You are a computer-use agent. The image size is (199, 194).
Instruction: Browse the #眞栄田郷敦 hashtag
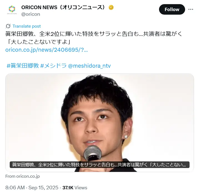pyautogui.click(x=23, y=66)
